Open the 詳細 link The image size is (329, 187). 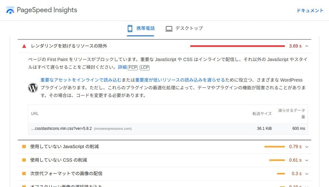(122, 67)
